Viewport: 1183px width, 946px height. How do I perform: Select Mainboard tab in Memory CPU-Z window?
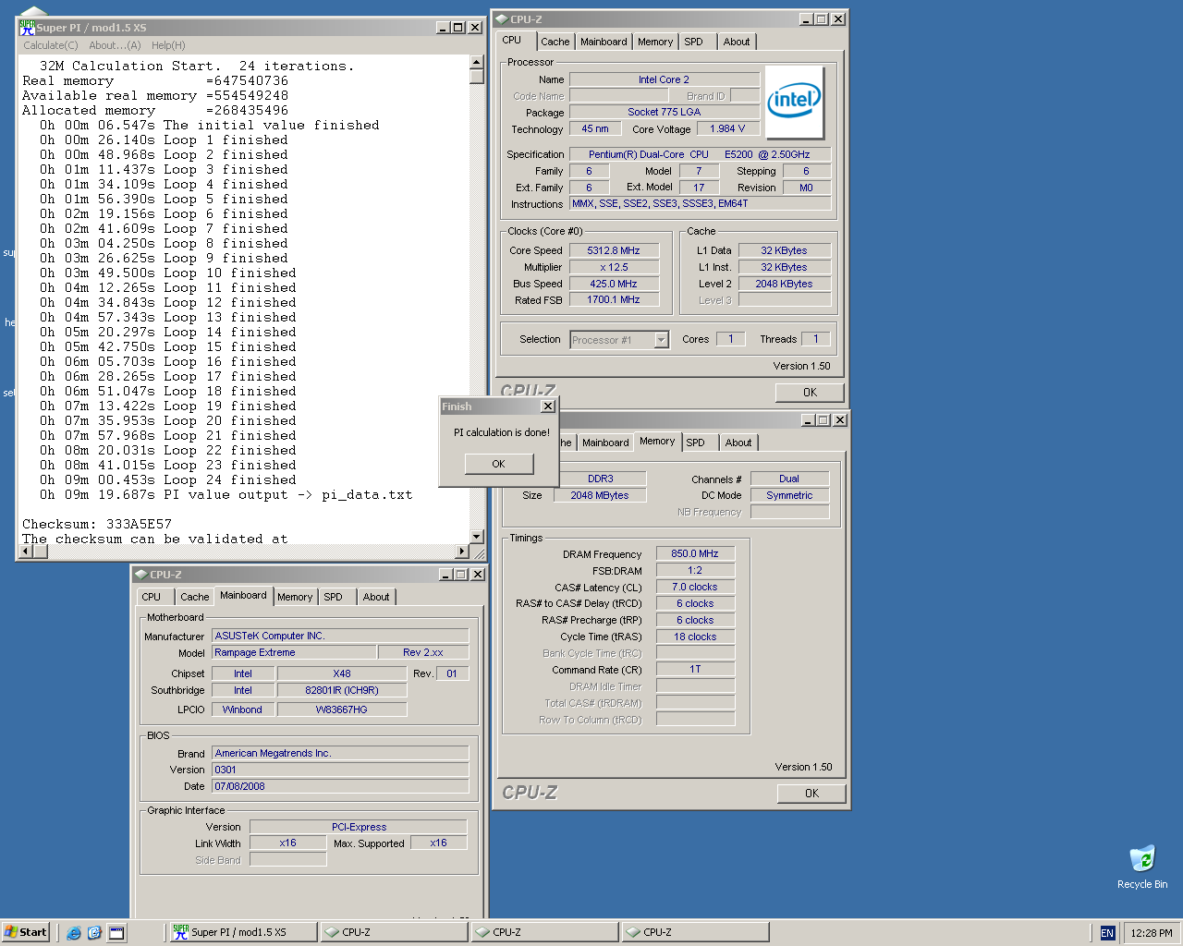tap(605, 443)
